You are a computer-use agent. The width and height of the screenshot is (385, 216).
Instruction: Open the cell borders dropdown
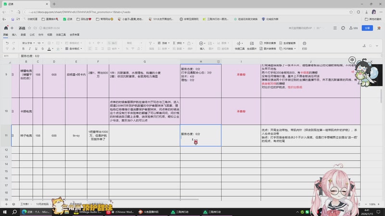[50, 43]
